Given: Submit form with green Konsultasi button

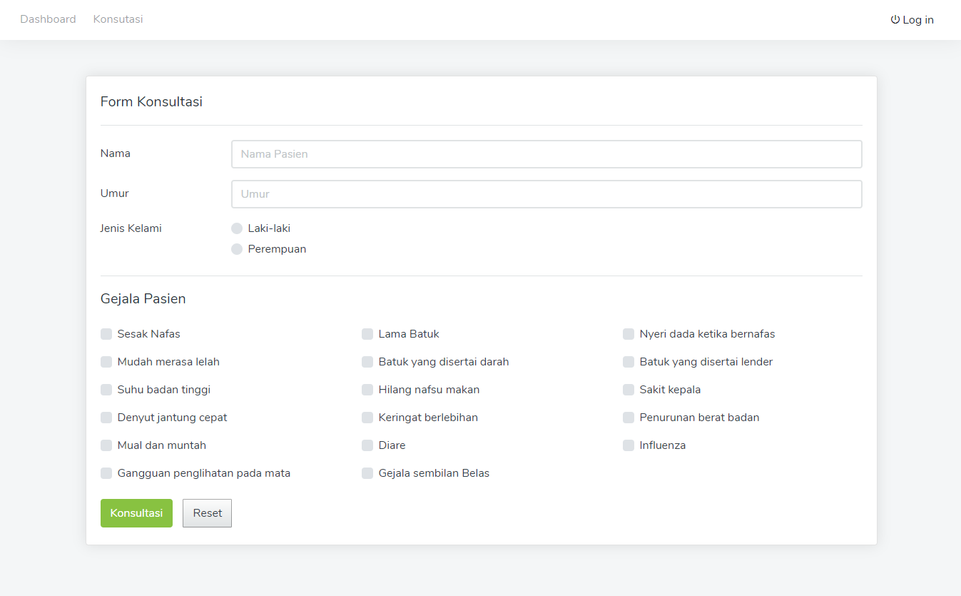Looking at the screenshot, I should [136, 513].
